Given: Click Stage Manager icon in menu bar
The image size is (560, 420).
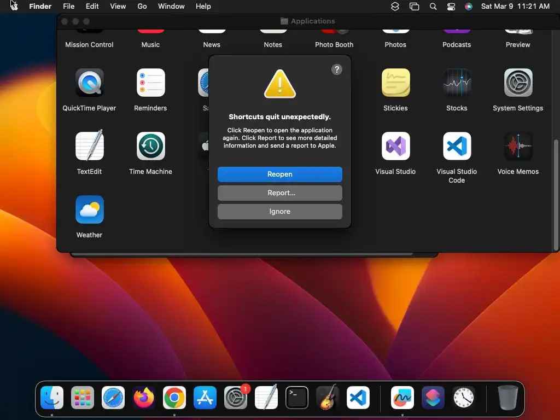Looking at the screenshot, I should pos(415,7).
